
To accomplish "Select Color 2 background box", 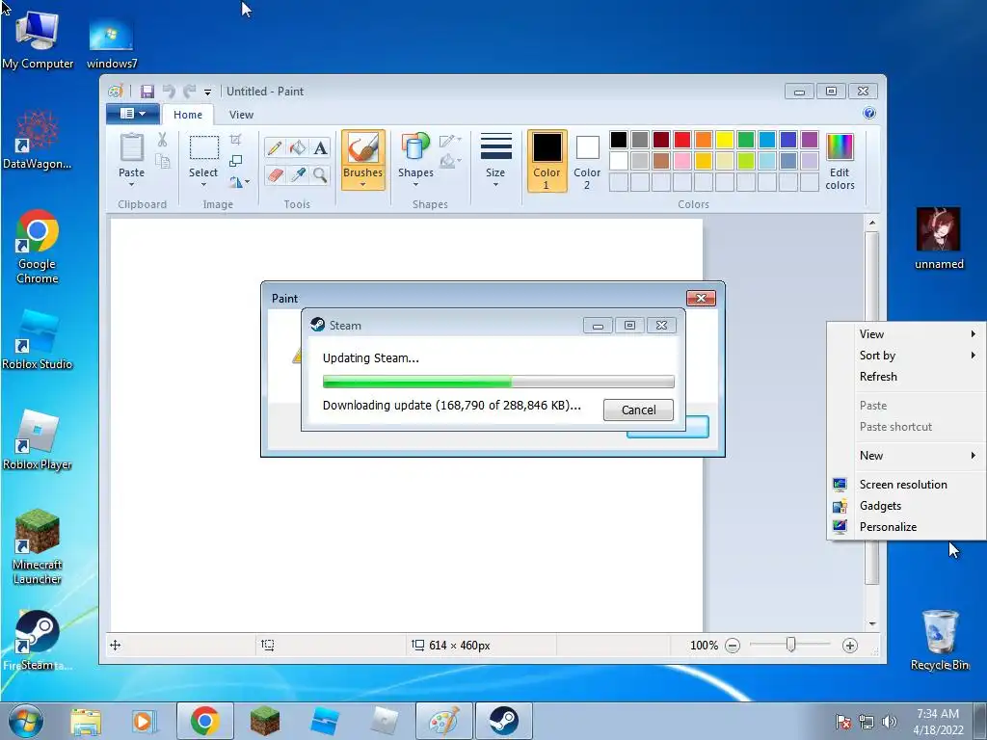I will (x=587, y=161).
